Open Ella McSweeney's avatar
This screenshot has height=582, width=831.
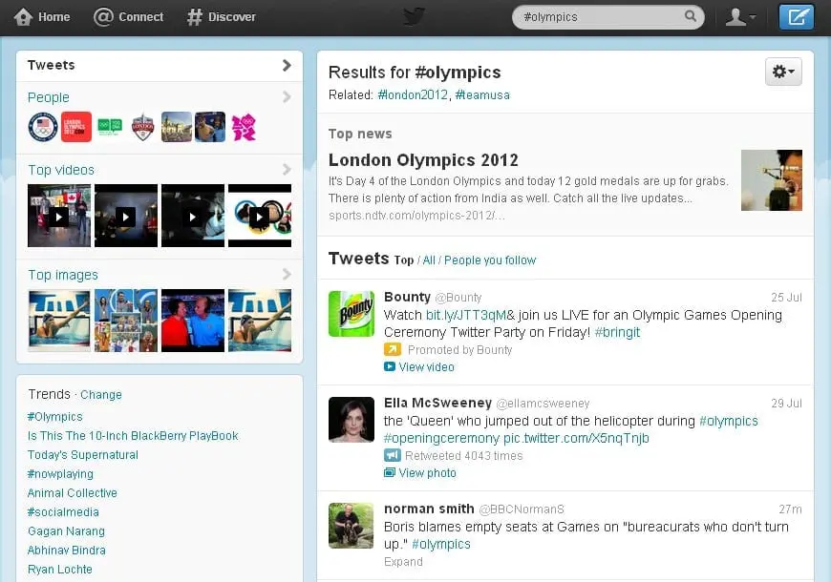click(352, 420)
